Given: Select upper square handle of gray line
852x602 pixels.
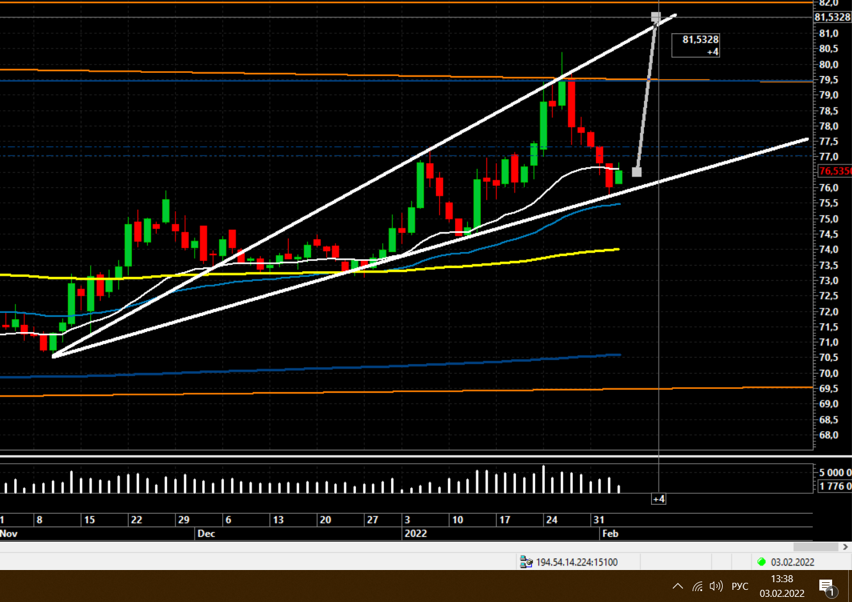Looking at the screenshot, I should (655, 17).
